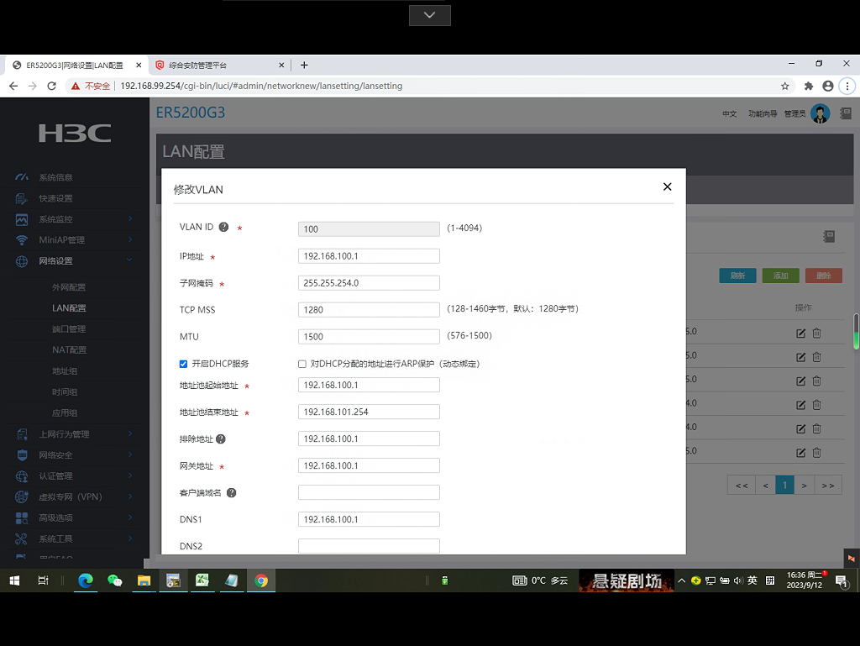
Task: Select LAN配置 in the sidebar
Action: click(69, 308)
